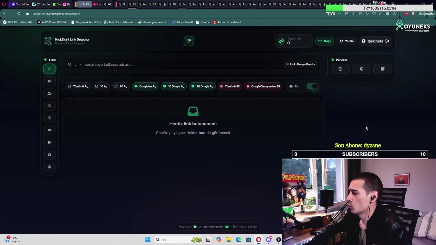Screen dimensions: 436x245
Task: Select the all-links list filter icon
Action: (49, 69)
